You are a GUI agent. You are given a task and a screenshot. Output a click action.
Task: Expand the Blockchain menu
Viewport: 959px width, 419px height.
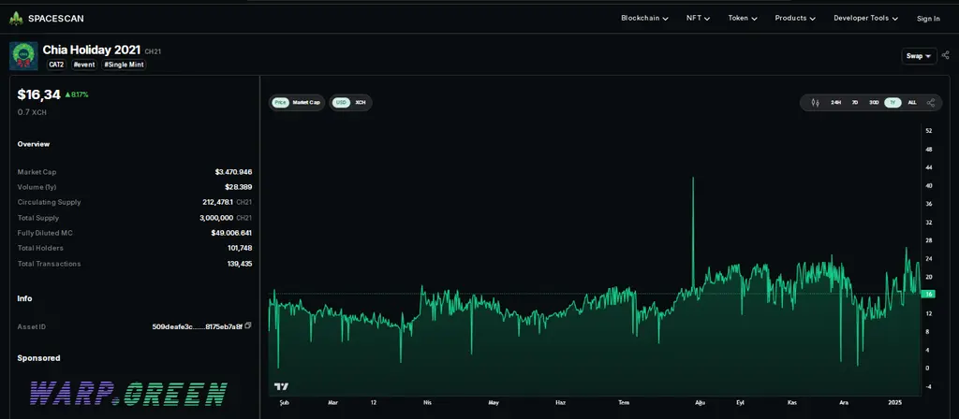coord(644,19)
